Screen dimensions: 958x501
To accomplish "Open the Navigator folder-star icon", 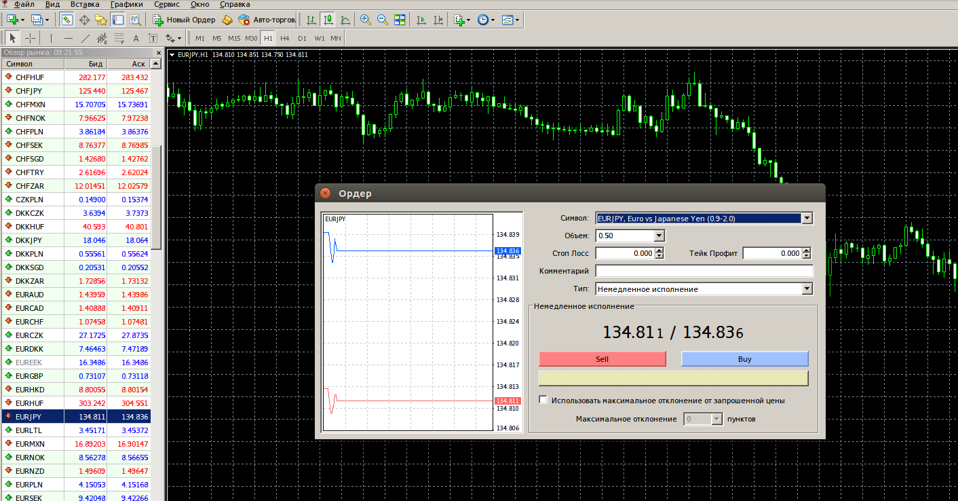I will point(101,20).
